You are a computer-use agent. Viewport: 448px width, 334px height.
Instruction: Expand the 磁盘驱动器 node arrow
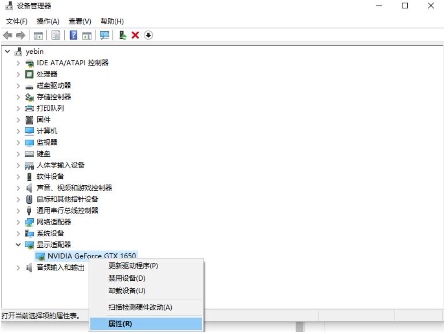[x=18, y=86]
